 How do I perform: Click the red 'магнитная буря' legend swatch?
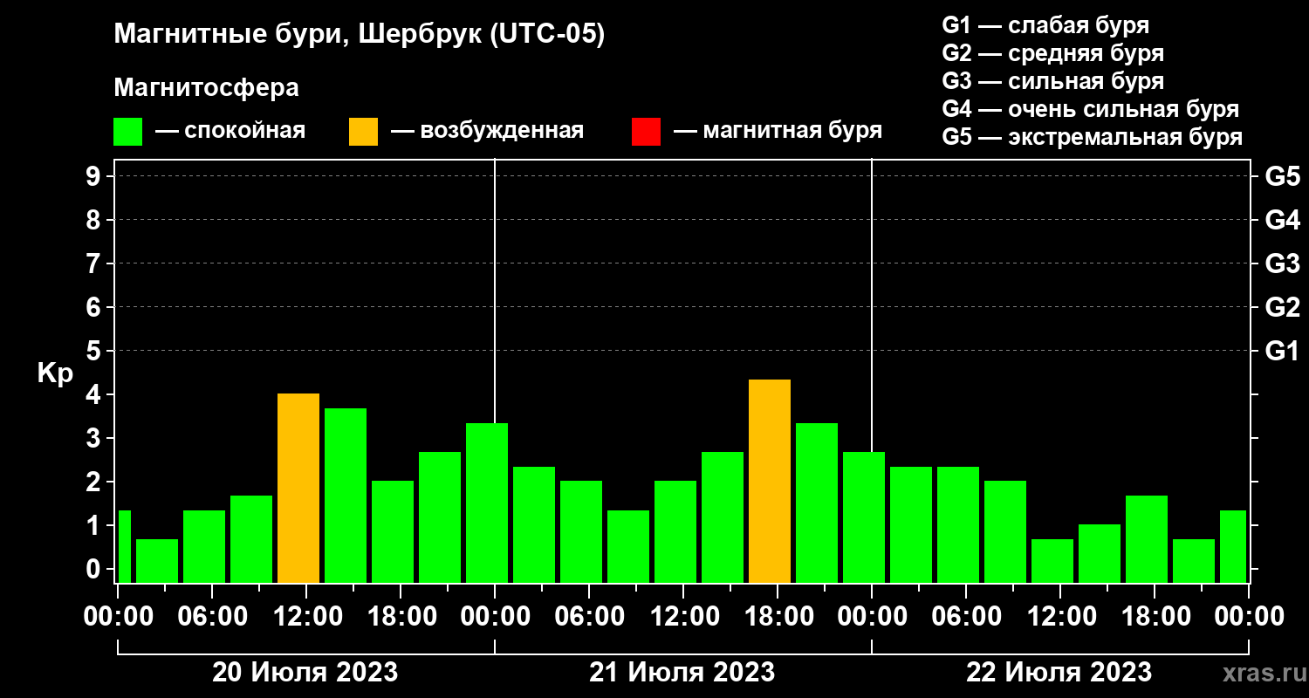coord(646,132)
